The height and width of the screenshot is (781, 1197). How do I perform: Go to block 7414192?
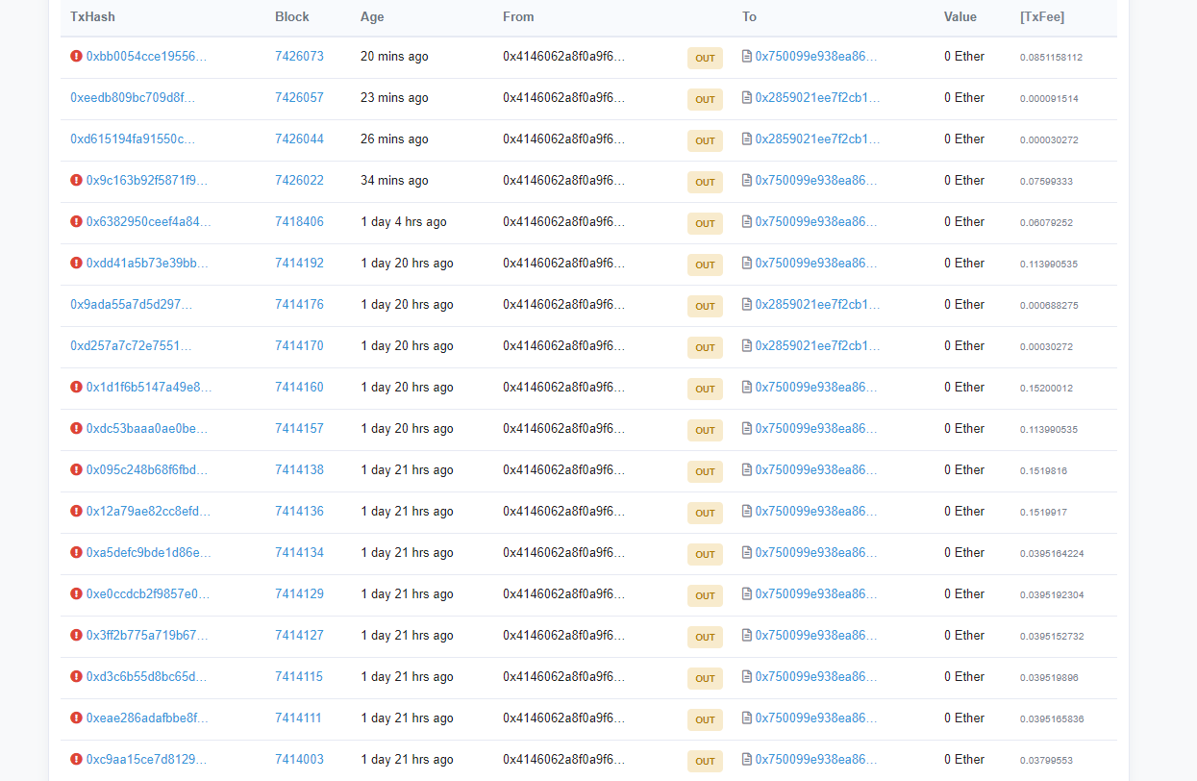click(x=299, y=263)
